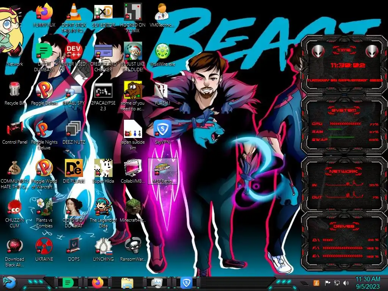This screenshot has height=291, width=388.
Task: Open the volume speaker tray icon
Action: tap(346, 283)
